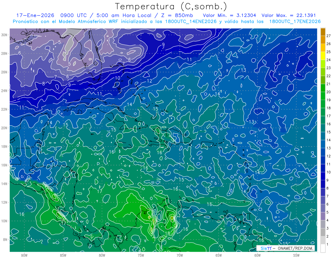
Task: Select the 'Z = 850mb' level label
Action: [x=178, y=15]
